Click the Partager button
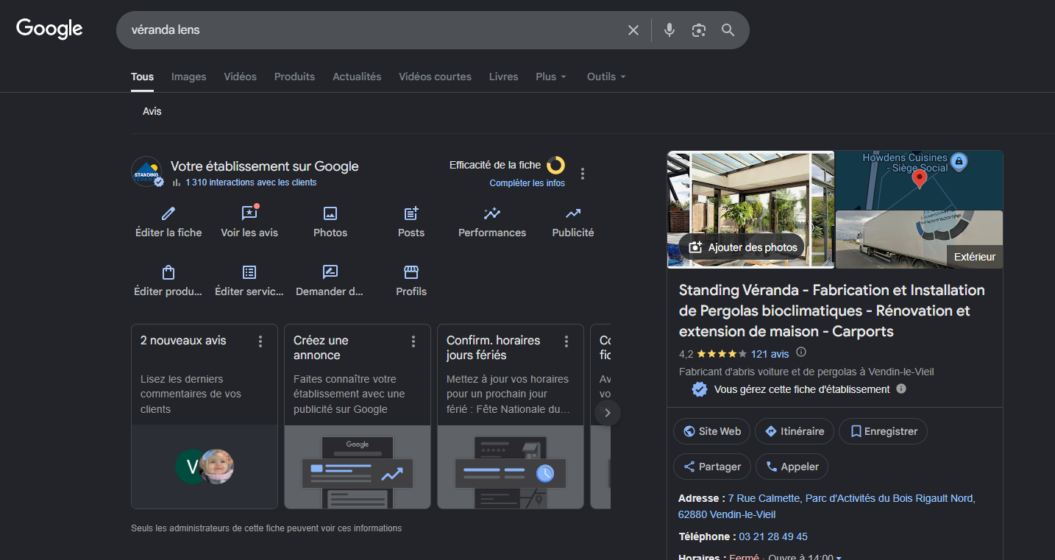This screenshot has height=560, width=1055. pos(712,467)
